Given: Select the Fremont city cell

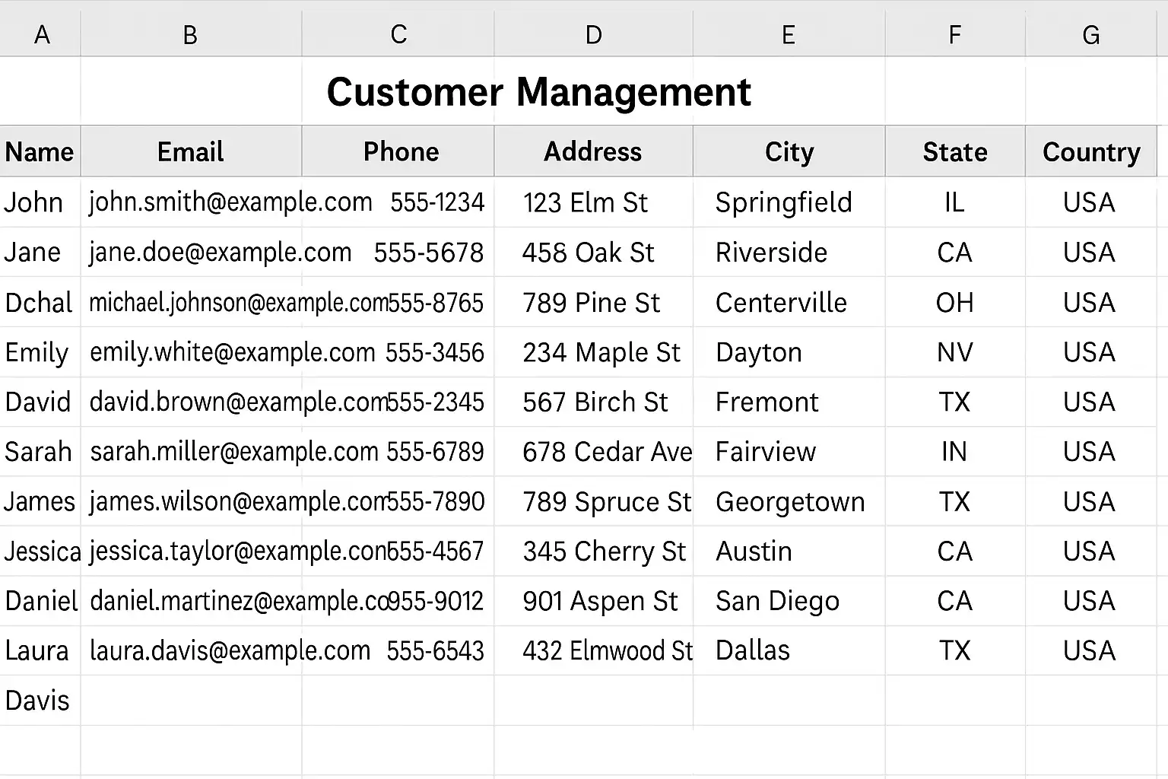Looking at the screenshot, I should point(766,402).
